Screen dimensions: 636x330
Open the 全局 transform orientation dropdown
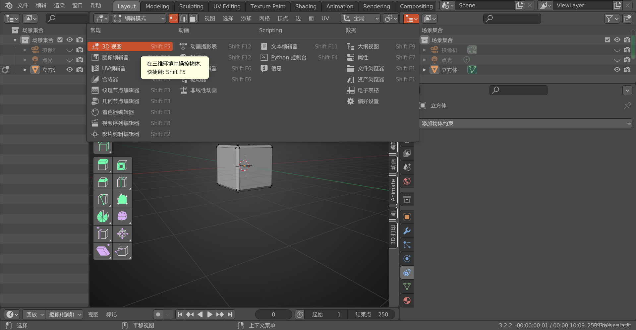click(360, 18)
